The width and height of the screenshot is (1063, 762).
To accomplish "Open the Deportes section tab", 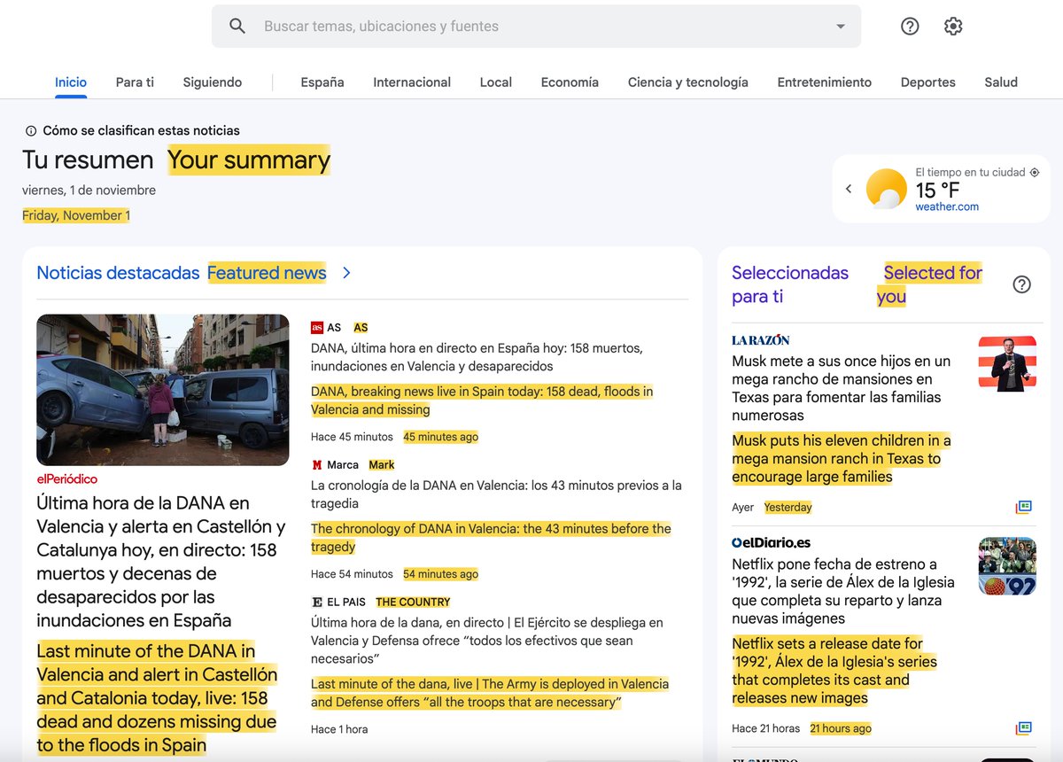I will point(927,82).
